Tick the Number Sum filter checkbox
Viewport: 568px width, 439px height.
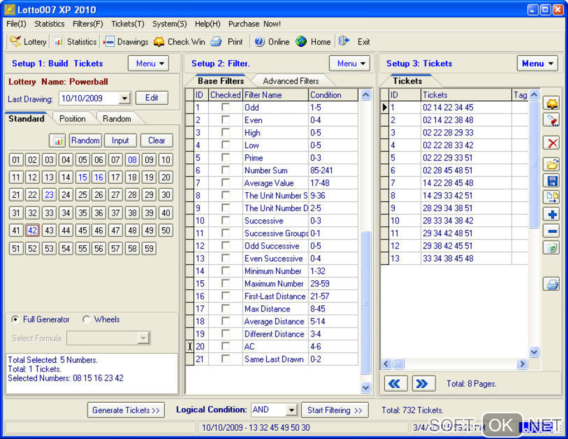226,170
